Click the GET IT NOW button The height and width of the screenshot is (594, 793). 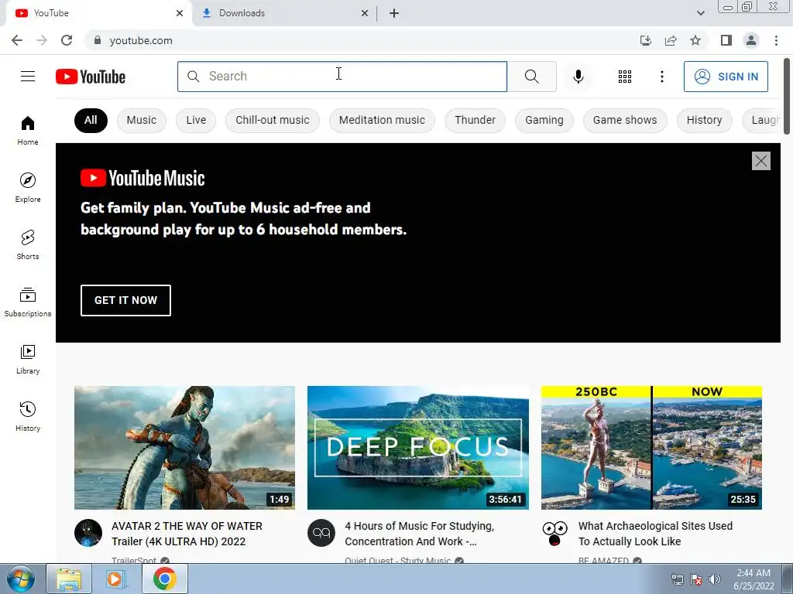[125, 300]
